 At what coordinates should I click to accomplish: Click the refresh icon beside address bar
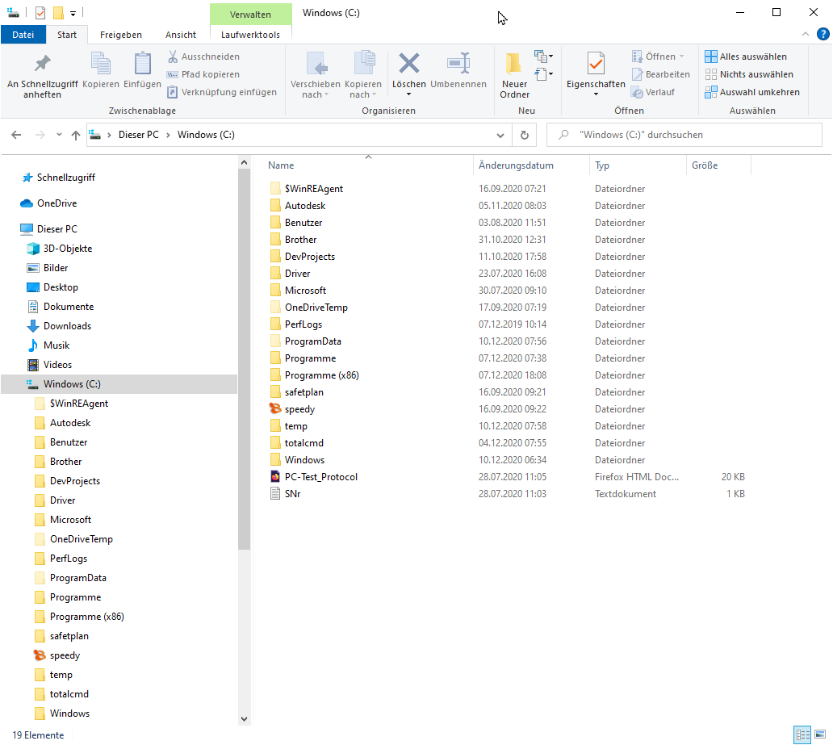[525, 136]
